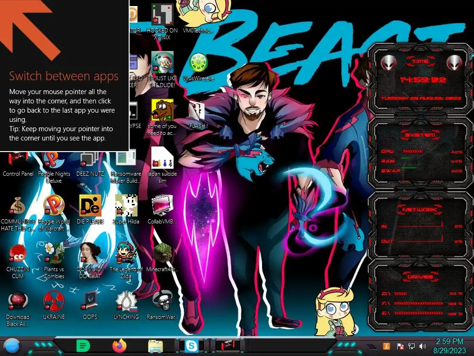Screen dimensions: 474x356
Task: Open the red-themed app pinned after Skype
Action: 228,346
